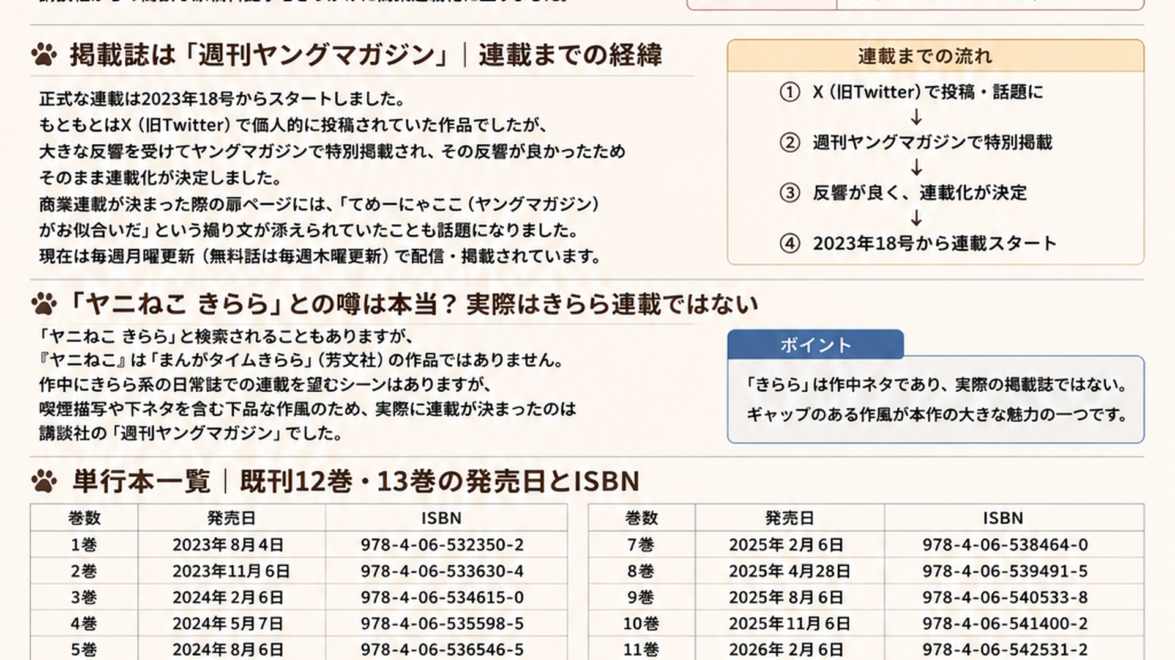The image size is (1175, 660).
Task: Click step ② 週刊ヤングマガジンで特別掲載
Action: tap(916, 142)
